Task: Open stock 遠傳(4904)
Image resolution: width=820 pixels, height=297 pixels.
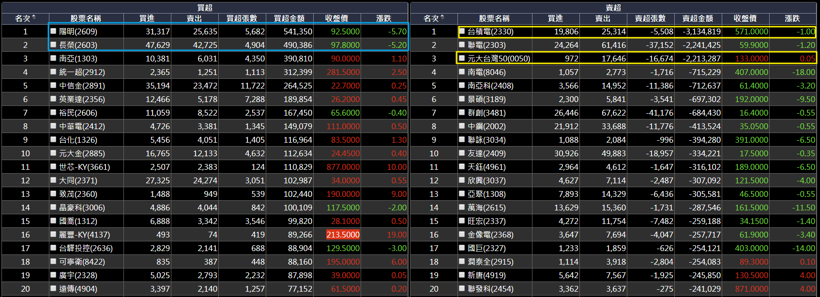Action: pos(78,289)
